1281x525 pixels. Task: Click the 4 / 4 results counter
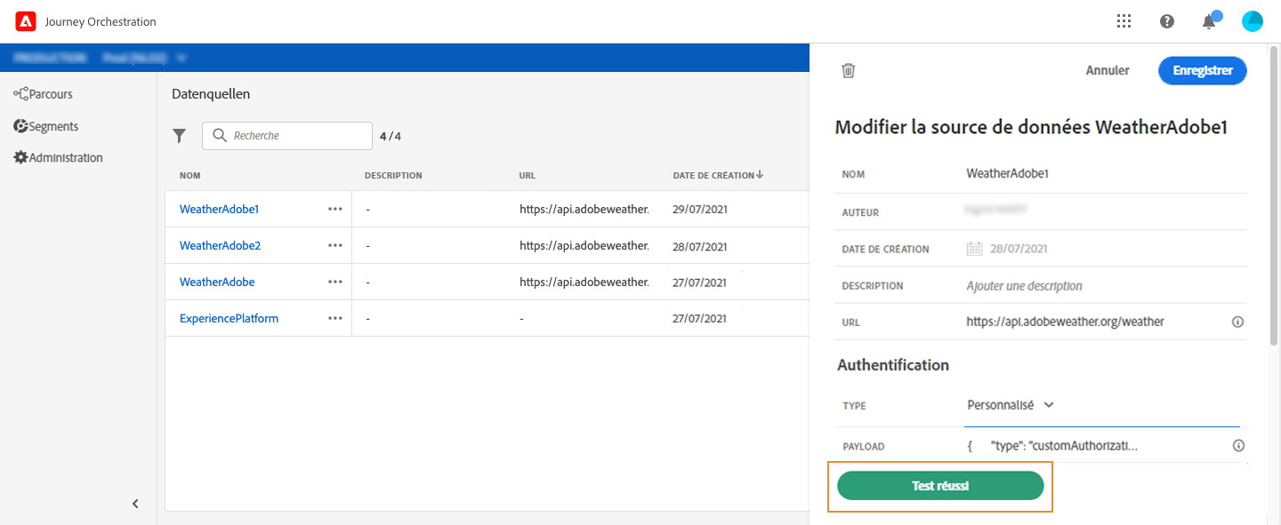[x=391, y=136]
